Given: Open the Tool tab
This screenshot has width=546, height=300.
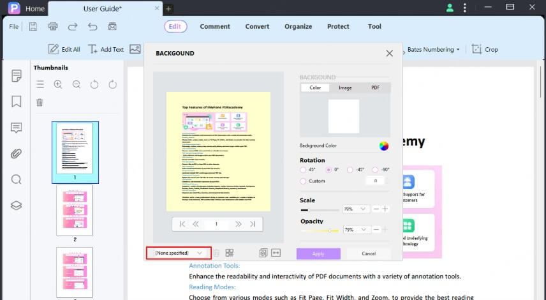Looking at the screenshot, I should [374, 26].
